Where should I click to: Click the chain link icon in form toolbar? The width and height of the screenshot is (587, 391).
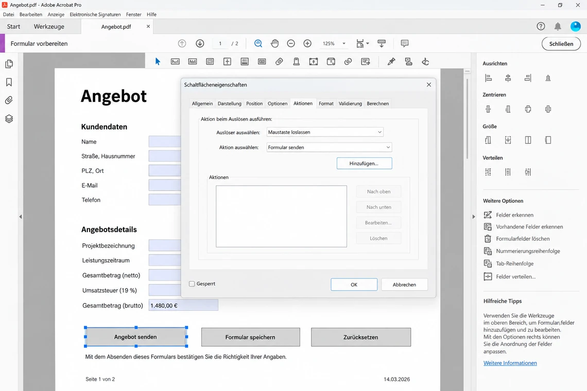[x=348, y=62]
